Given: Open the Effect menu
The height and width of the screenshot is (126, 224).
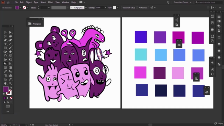Looking at the screenshot, I should coord(50,2).
